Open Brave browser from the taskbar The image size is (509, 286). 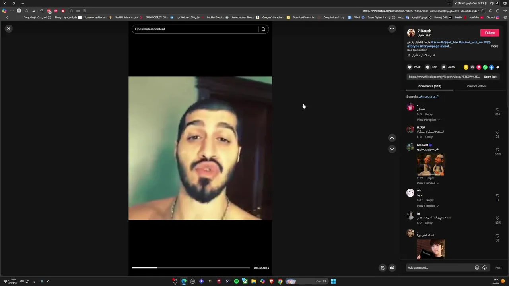point(272,281)
